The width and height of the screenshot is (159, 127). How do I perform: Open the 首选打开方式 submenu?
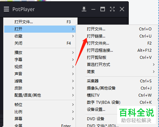[x=117, y=65]
